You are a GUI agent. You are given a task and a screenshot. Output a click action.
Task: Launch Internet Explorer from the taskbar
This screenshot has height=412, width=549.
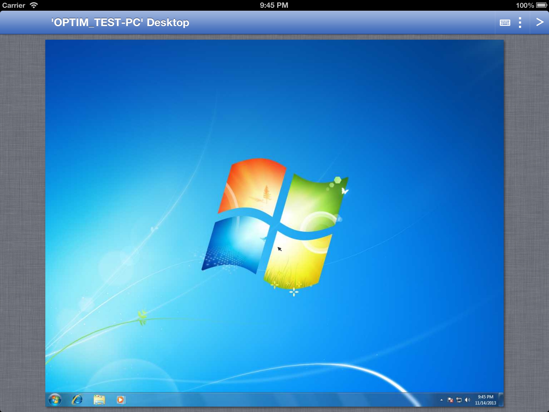tap(77, 400)
